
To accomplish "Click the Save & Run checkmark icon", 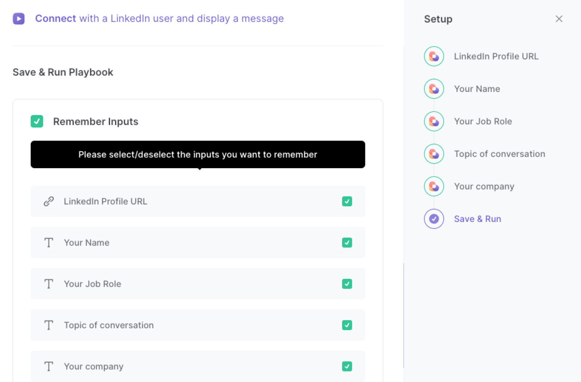I will click(x=434, y=219).
